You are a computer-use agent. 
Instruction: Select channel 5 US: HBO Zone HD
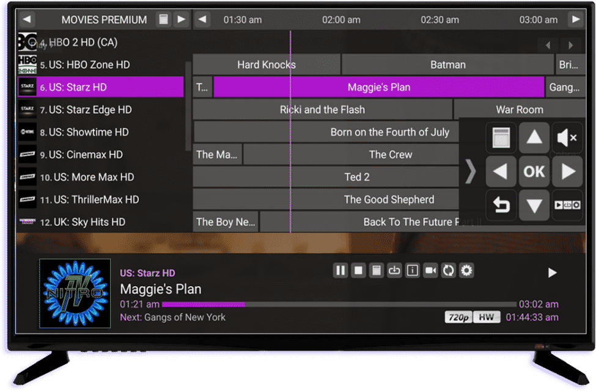pyautogui.click(x=101, y=65)
